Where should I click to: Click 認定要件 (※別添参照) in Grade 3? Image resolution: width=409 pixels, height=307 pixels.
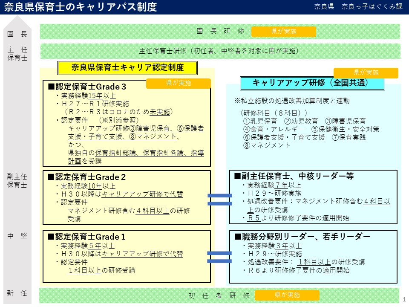100,120
